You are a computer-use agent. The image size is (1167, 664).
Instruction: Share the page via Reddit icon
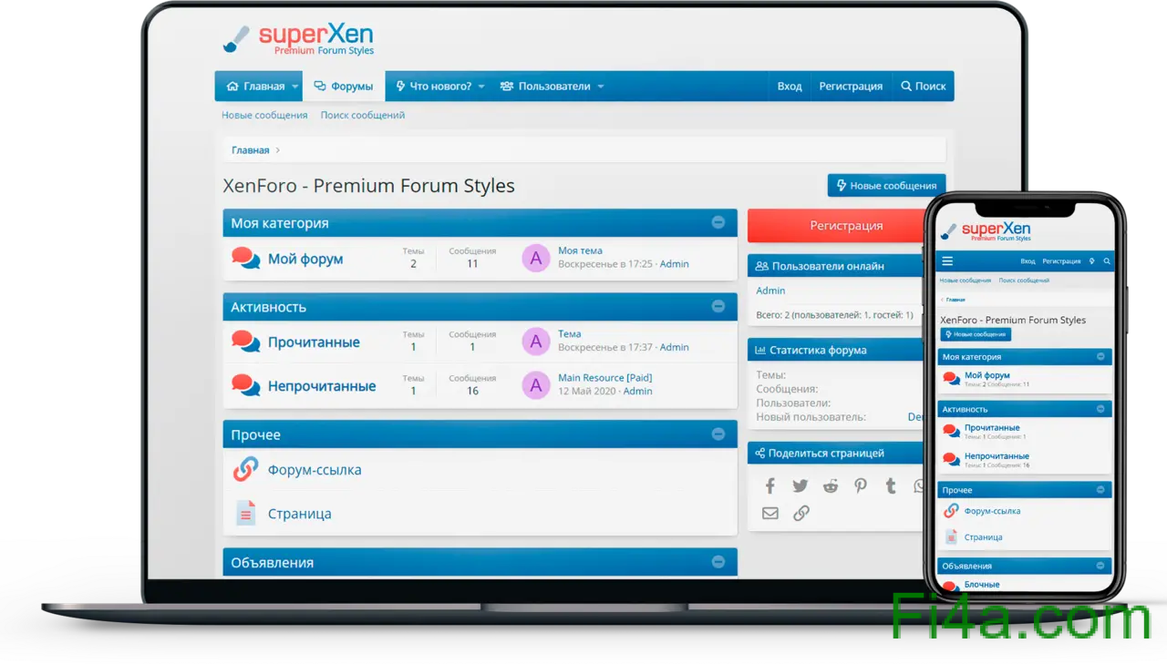[x=830, y=485]
